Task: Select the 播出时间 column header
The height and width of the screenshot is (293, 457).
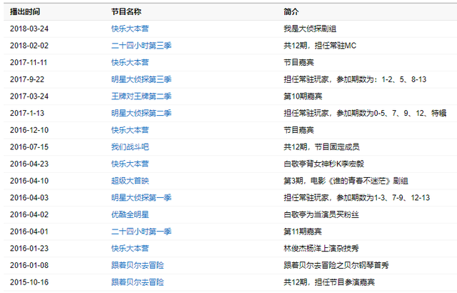Action: (x=25, y=11)
